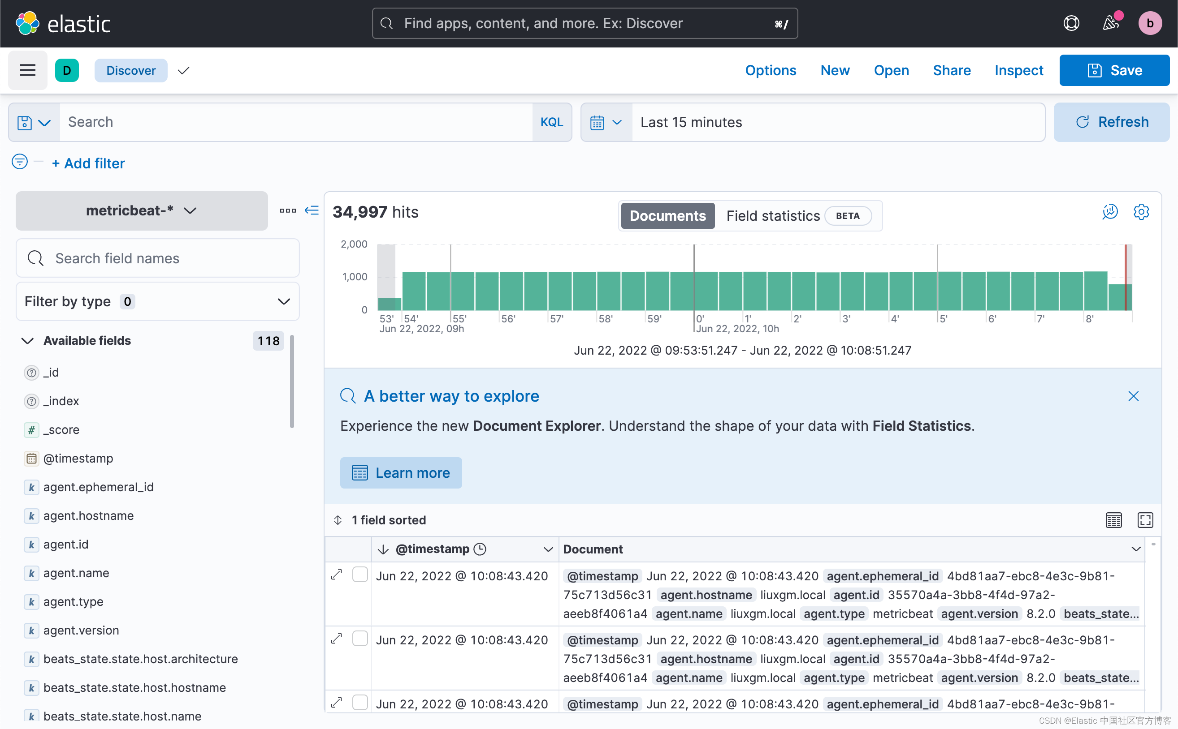Click inside the Search field names box
This screenshot has width=1178, height=729.
157,258
